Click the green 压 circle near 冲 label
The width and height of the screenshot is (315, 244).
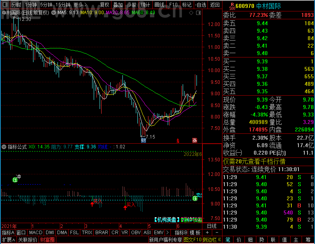pos(15,180)
